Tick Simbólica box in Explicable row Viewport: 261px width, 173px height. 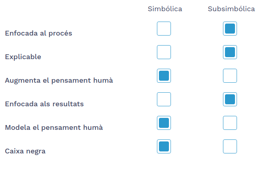click(164, 52)
